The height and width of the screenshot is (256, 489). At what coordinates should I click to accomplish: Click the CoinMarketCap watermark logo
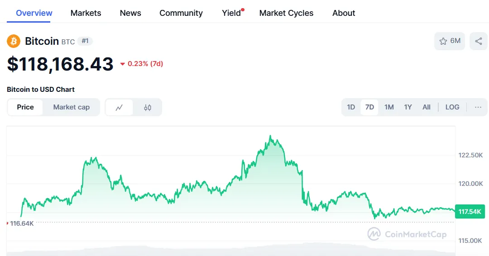(407, 234)
